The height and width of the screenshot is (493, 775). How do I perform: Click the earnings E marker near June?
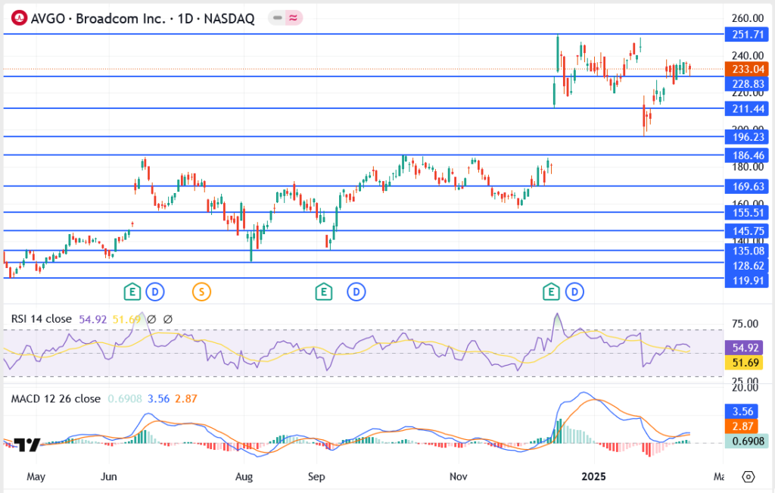[132, 291]
